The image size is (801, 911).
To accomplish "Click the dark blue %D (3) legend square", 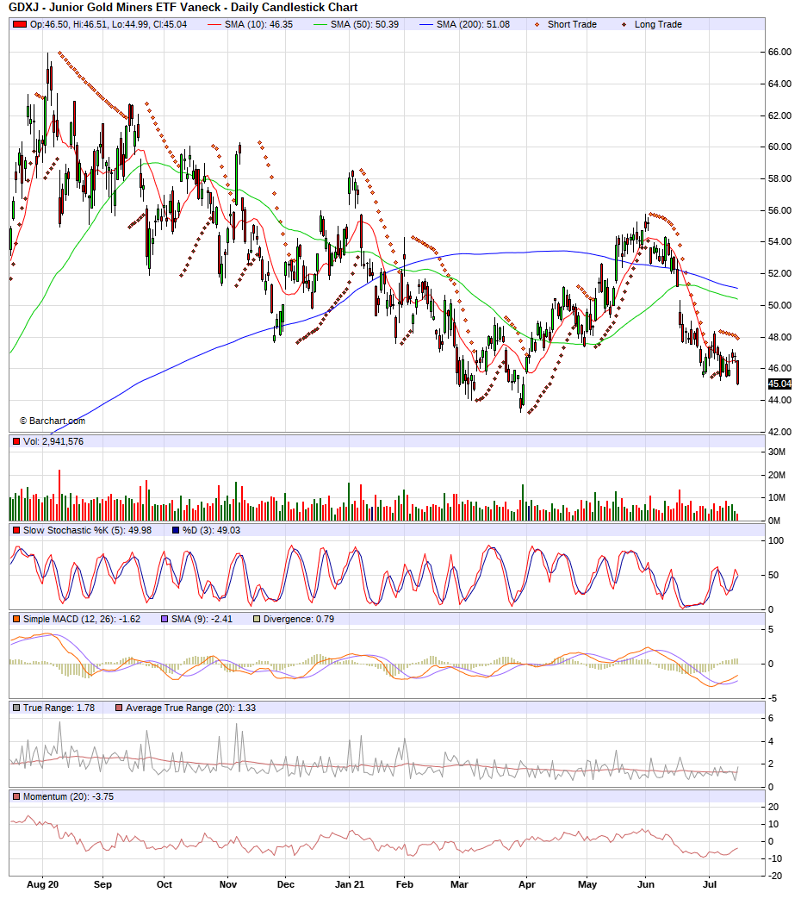I will 176,530.
